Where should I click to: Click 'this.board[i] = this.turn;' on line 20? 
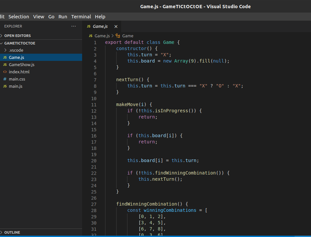click(163, 160)
